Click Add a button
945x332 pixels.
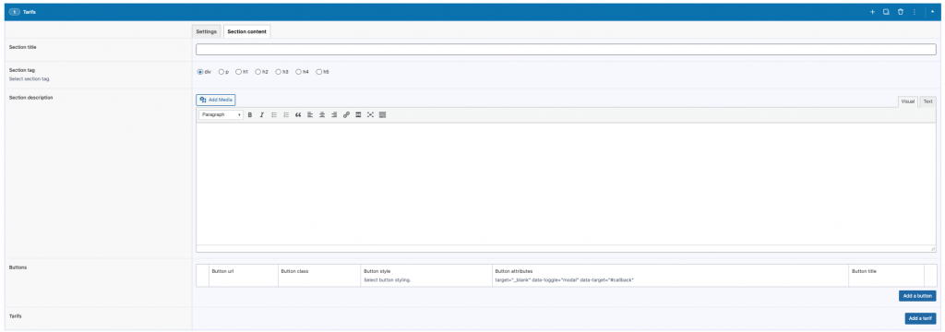point(917,296)
